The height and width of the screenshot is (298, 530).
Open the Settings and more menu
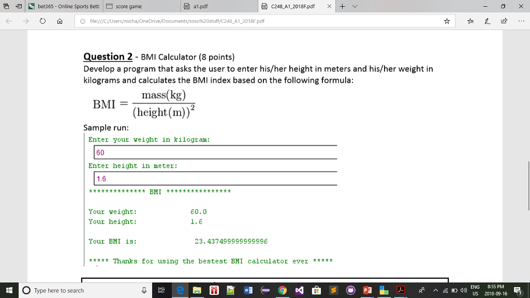tap(520, 22)
